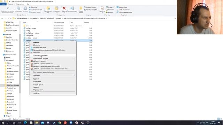Switch to the Поделиться ribbon tab
This screenshot has width=223, height=125.
point(20,4)
